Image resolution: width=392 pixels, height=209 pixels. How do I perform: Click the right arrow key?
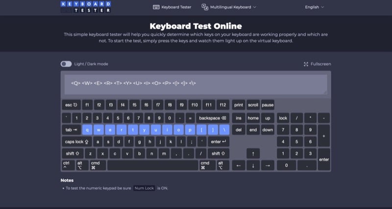pyautogui.click(x=268, y=165)
